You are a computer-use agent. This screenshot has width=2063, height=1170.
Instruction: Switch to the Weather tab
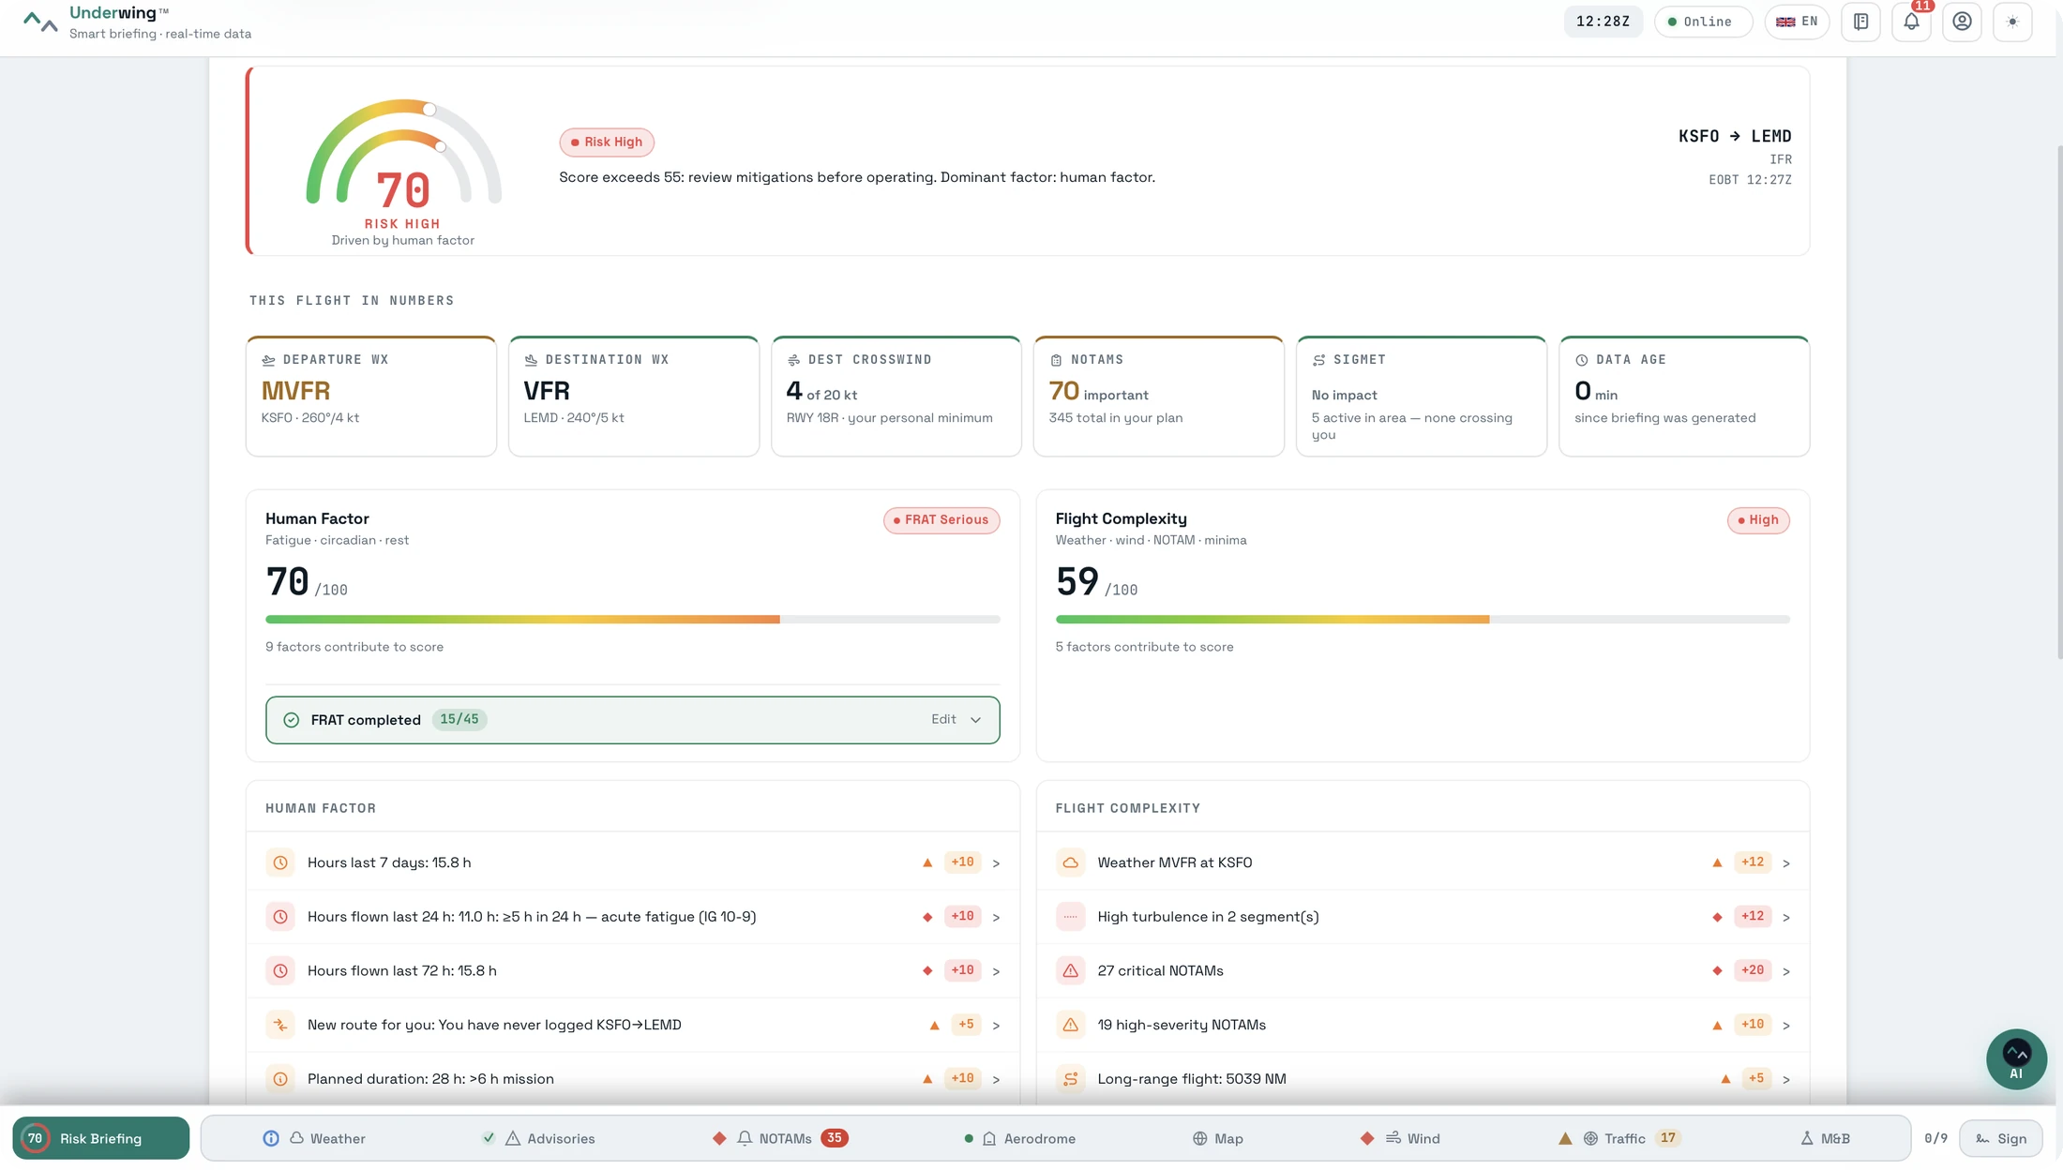[x=314, y=1138]
